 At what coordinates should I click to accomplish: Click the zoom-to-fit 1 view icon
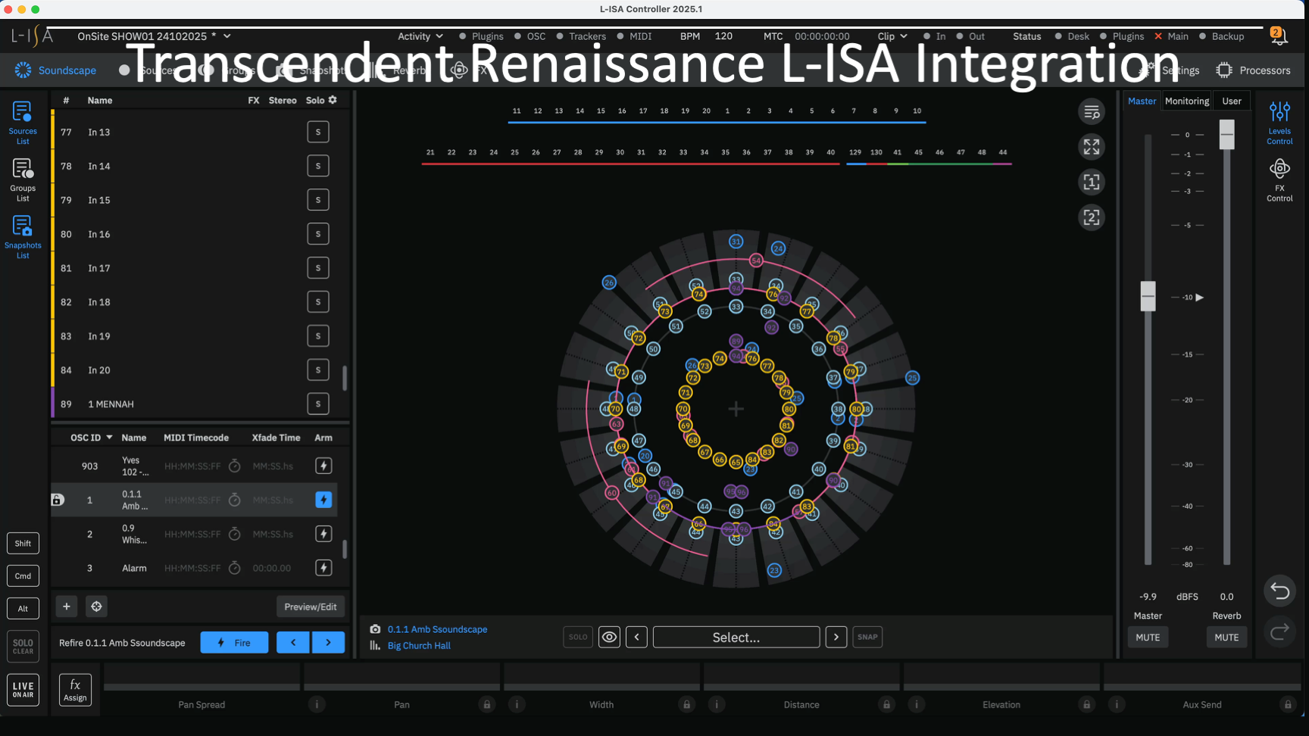click(1092, 182)
